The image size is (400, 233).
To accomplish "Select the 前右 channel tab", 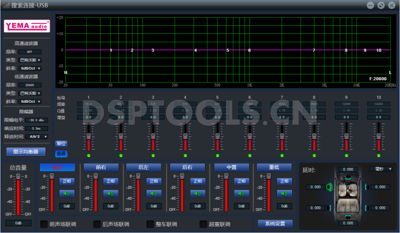I will [x=101, y=167].
